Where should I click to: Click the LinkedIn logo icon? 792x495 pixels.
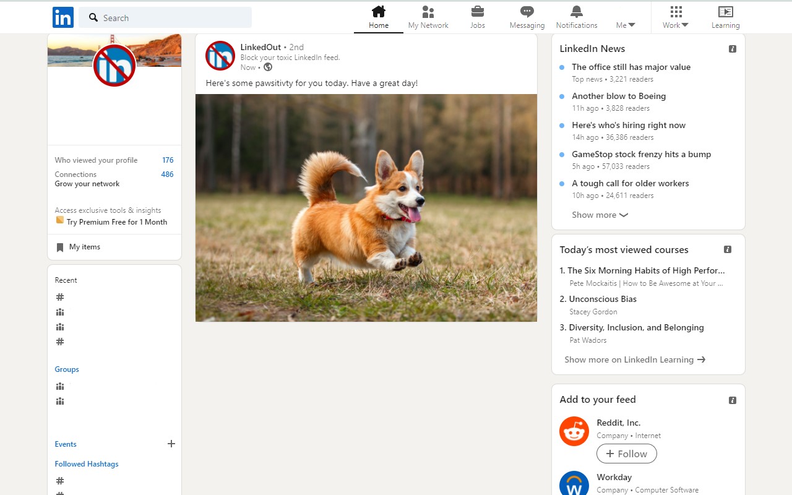pyautogui.click(x=63, y=17)
